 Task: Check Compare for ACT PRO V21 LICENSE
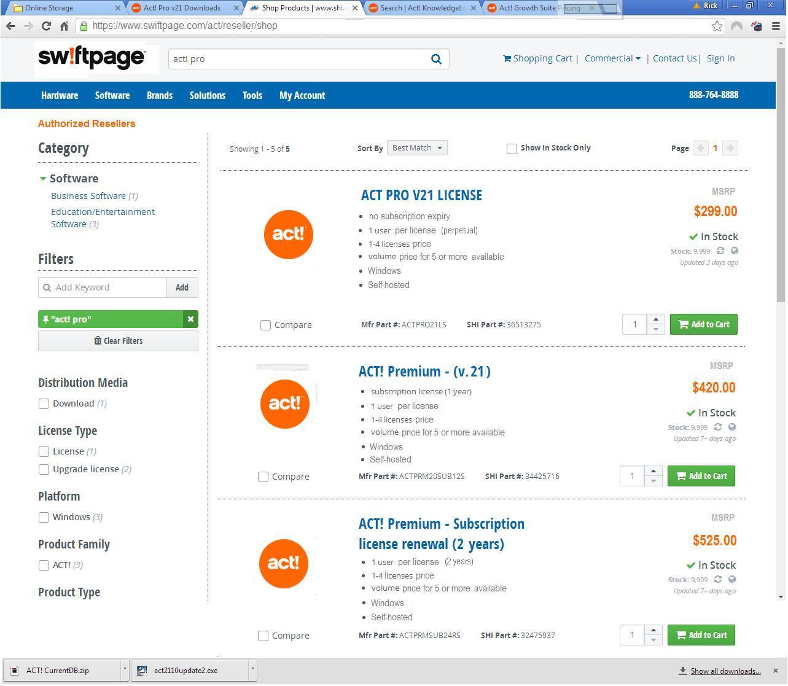265,325
